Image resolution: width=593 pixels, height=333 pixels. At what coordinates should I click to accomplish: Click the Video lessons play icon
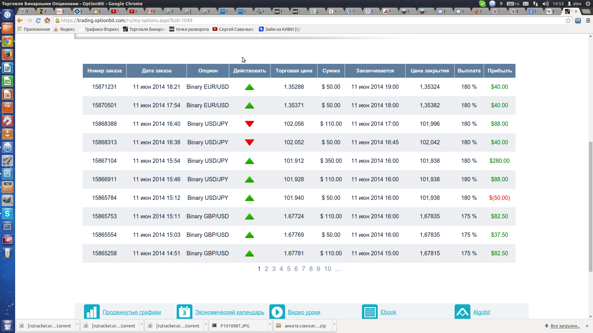277,312
